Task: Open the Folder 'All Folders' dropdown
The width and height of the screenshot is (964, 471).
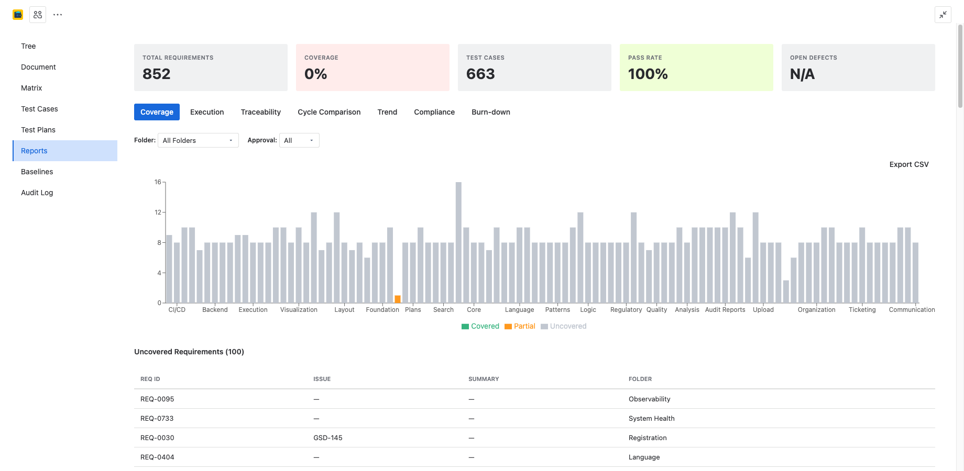Action: pos(198,140)
